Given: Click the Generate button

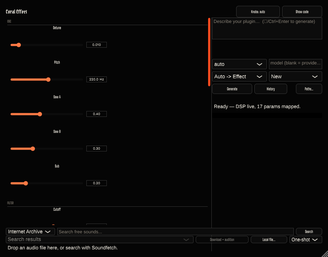Looking at the screenshot, I should (232, 89).
